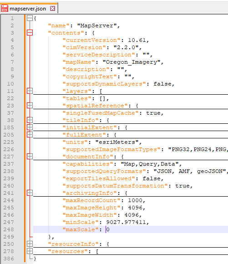Click line number 248 in the margin
Image resolution: width=228 pixels, height=264 pixels.
click(x=9, y=229)
